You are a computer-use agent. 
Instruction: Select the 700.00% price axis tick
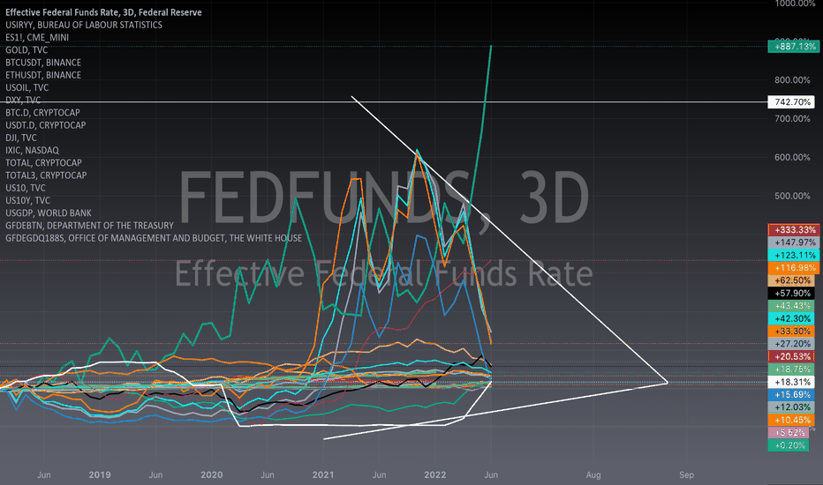(792, 118)
